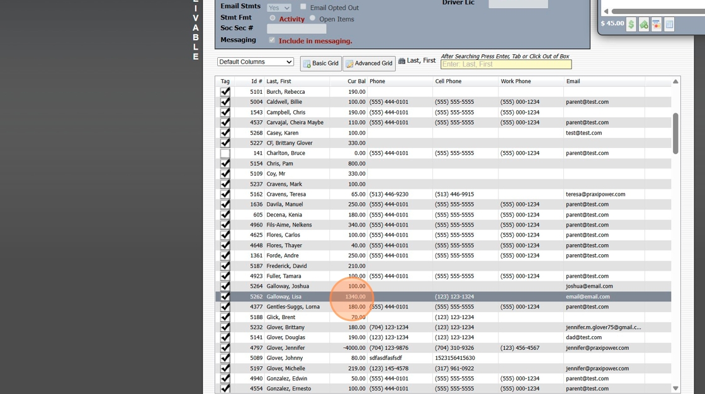Sort by the Id # column header
The width and height of the screenshot is (705, 394).
coord(249,81)
